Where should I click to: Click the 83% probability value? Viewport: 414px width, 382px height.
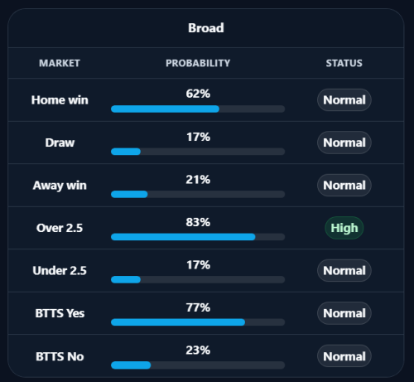pyautogui.click(x=198, y=222)
